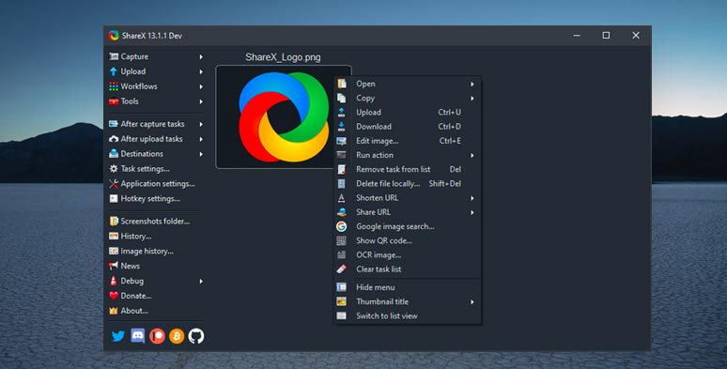
Task: Click the Donate heart icon
Action: pos(114,296)
